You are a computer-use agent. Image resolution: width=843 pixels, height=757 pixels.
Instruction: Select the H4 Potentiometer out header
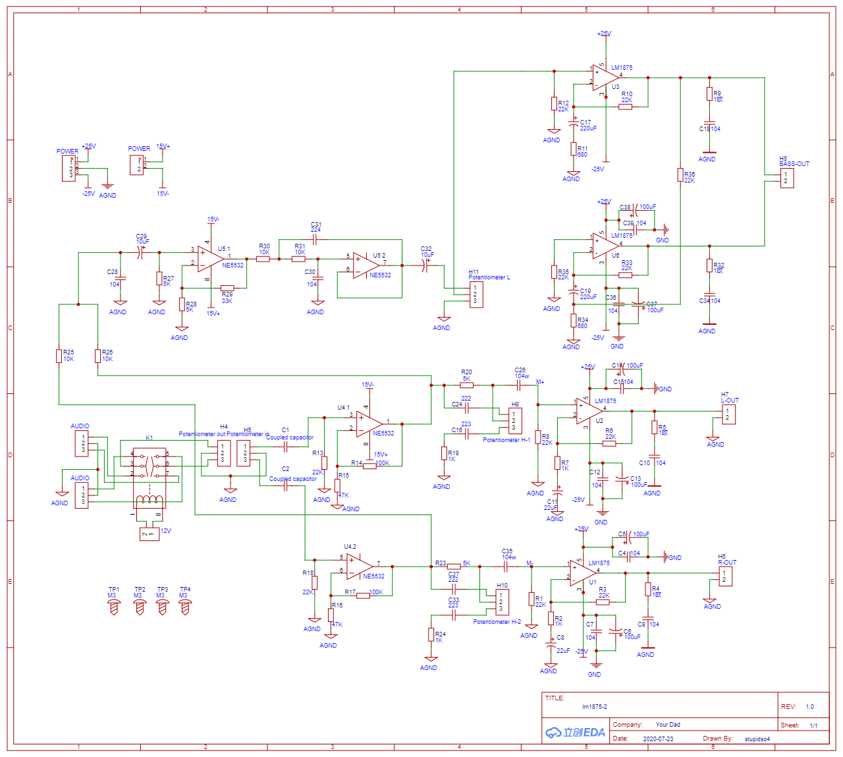pyautogui.click(x=224, y=453)
